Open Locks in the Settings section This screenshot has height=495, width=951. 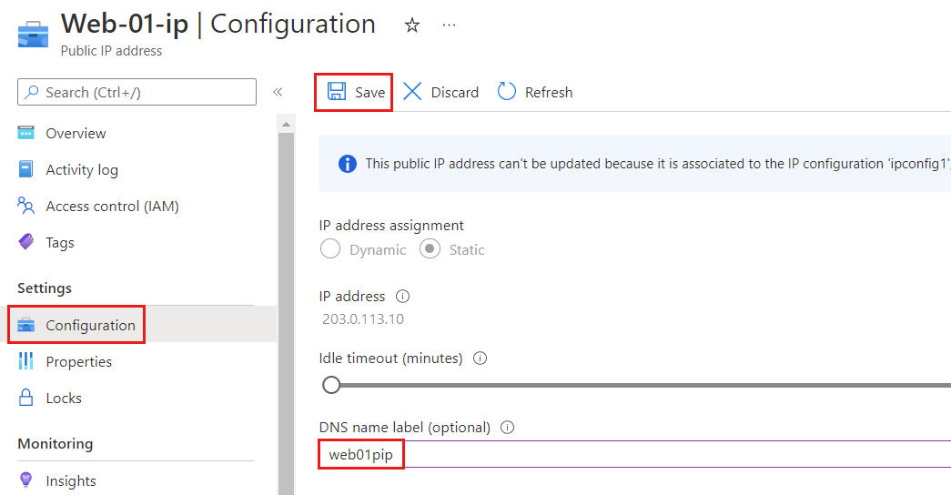pos(64,399)
